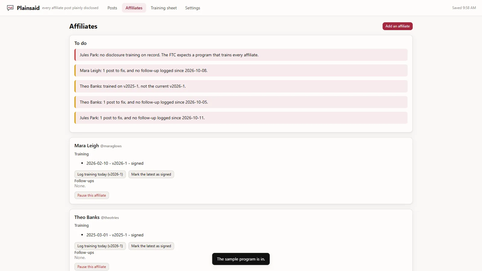This screenshot has width=482, height=271.
Task: Open the Posts tab
Action: click(112, 8)
